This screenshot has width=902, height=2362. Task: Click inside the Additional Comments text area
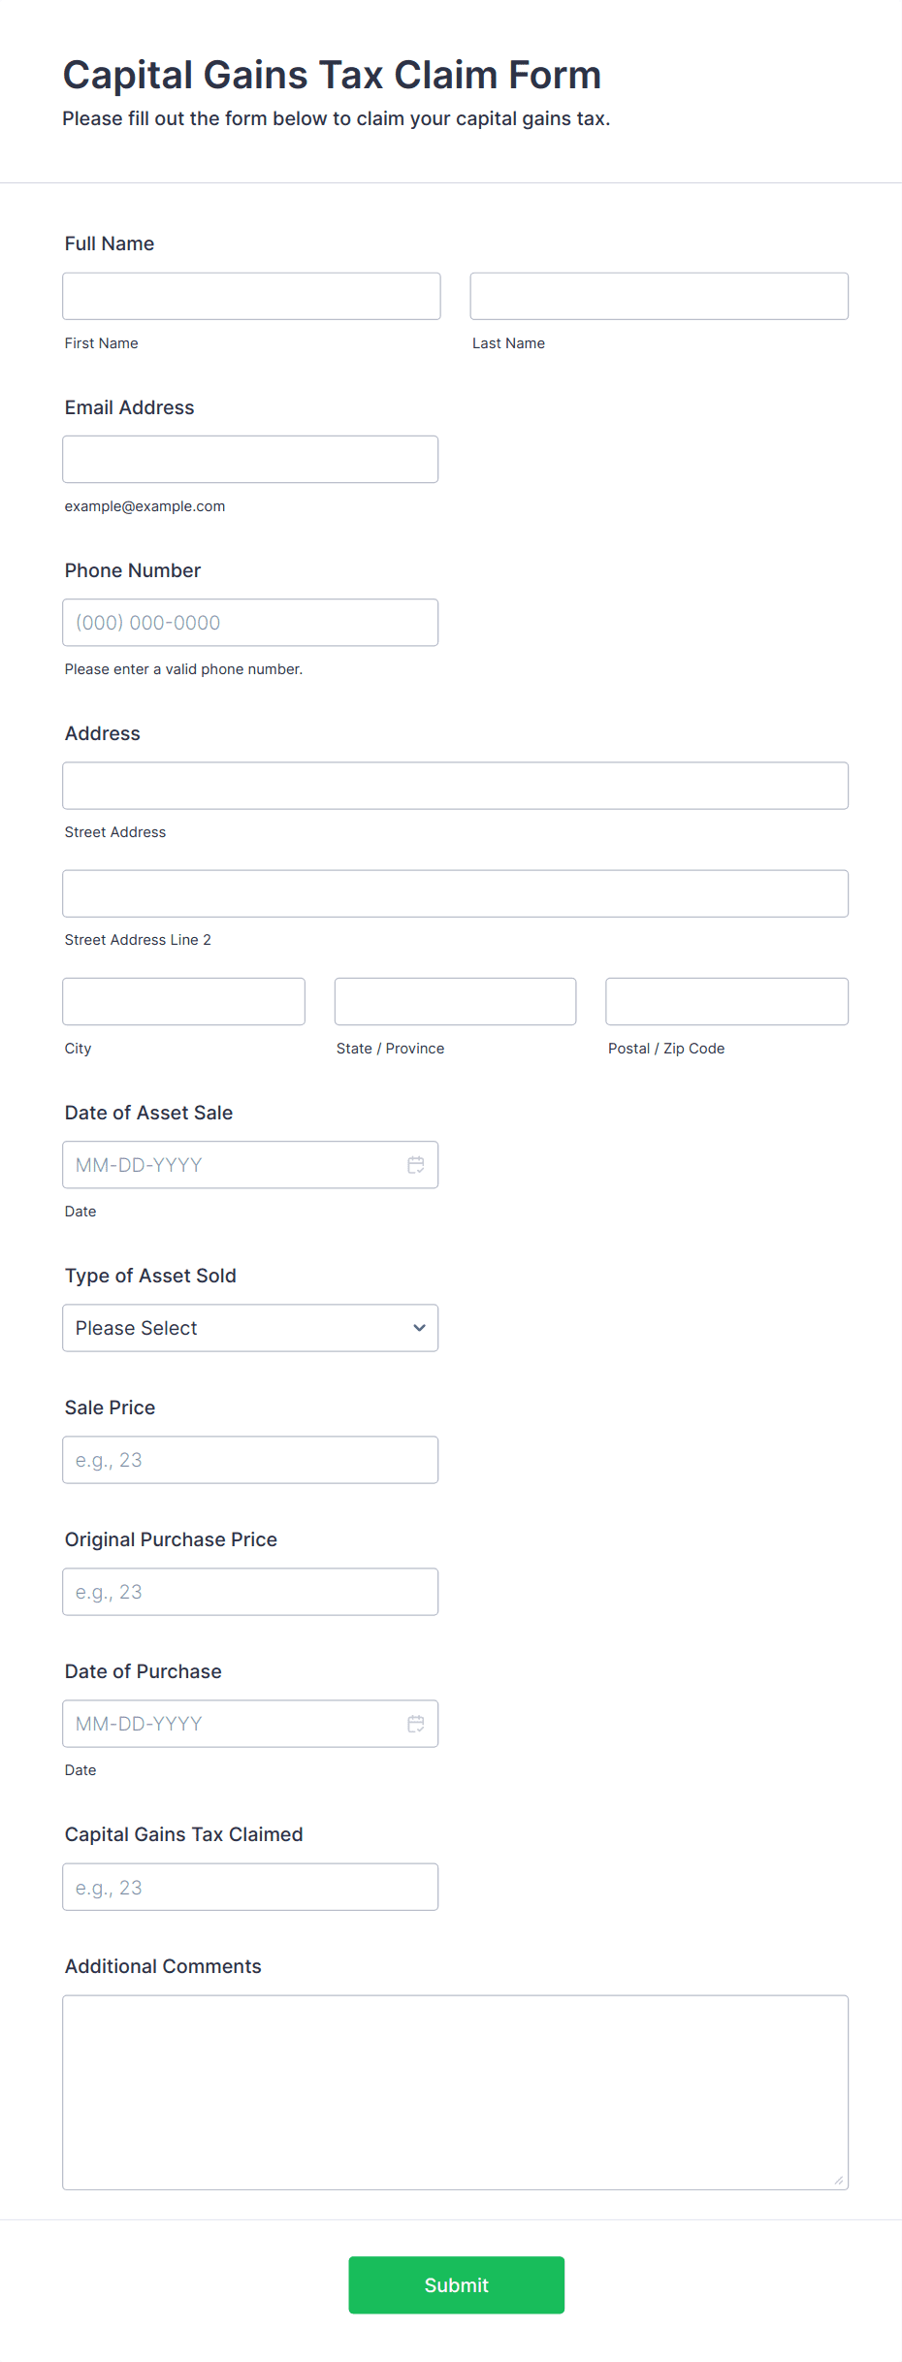point(455,2092)
